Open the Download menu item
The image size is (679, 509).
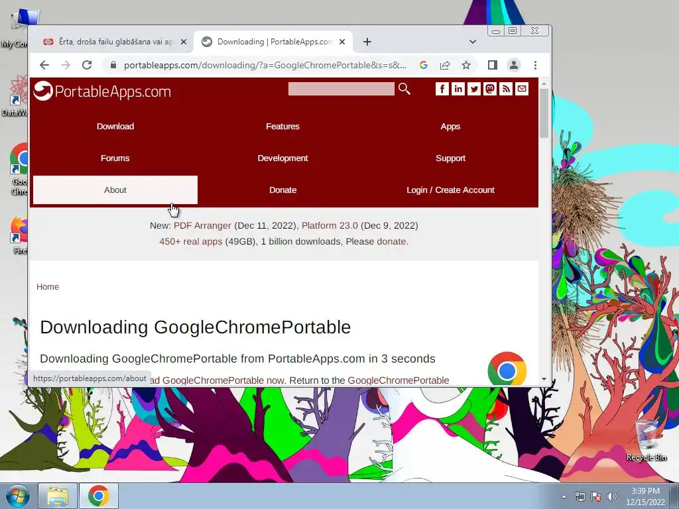115,127
